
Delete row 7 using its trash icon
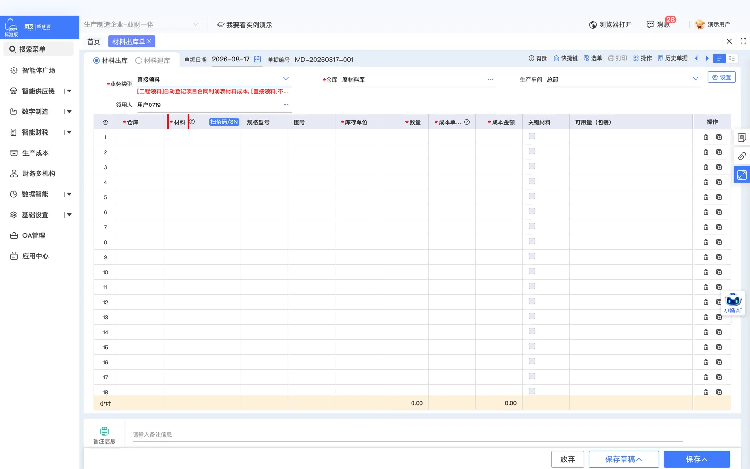point(706,227)
